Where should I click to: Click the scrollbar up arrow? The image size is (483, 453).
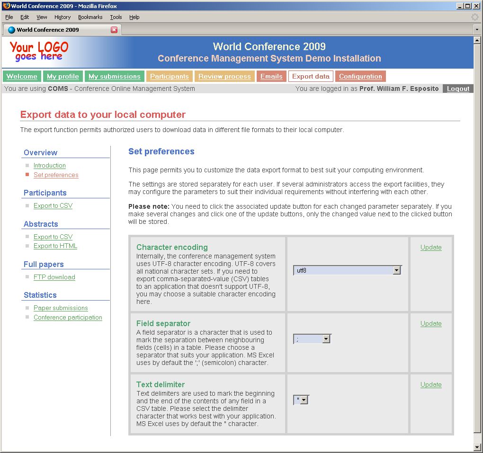pos(477,40)
